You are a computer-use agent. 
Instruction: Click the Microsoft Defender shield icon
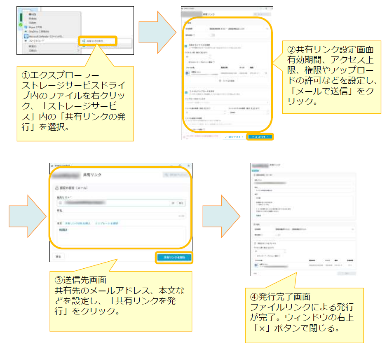point(26,36)
